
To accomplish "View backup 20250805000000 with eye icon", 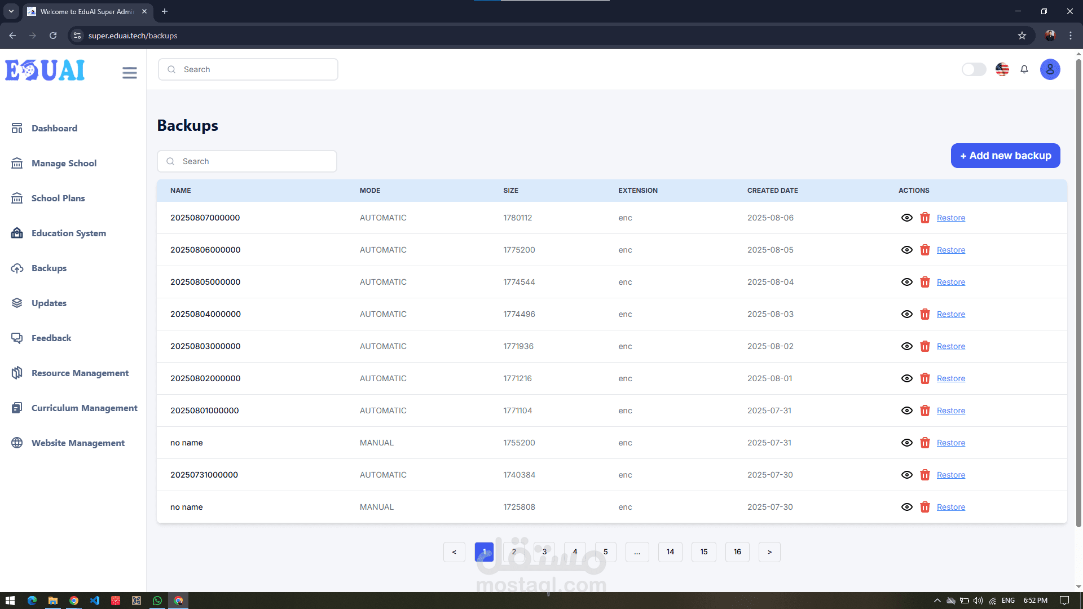I will (x=907, y=282).
